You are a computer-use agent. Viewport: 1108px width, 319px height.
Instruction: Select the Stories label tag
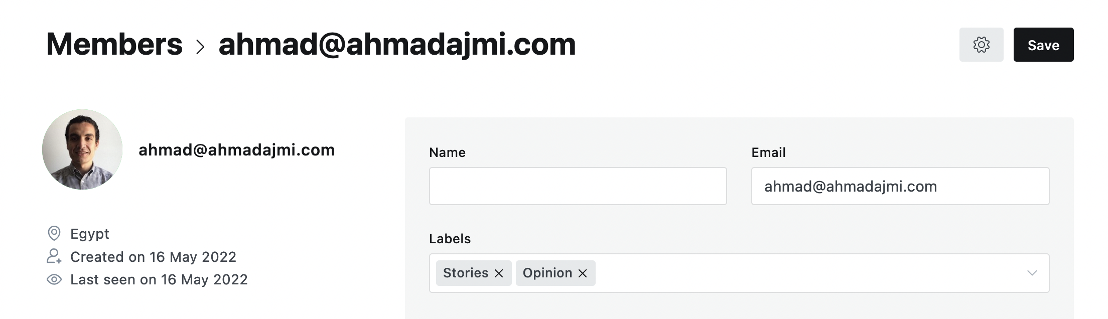466,273
